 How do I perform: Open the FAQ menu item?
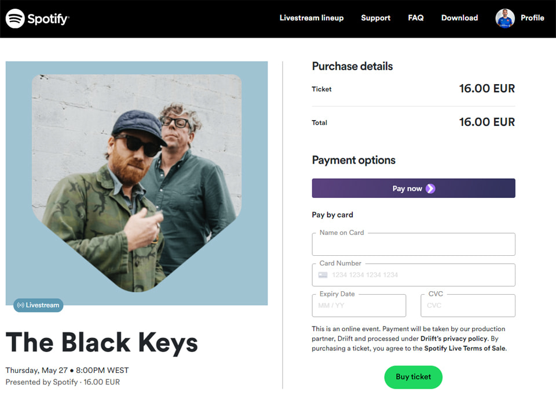415,18
